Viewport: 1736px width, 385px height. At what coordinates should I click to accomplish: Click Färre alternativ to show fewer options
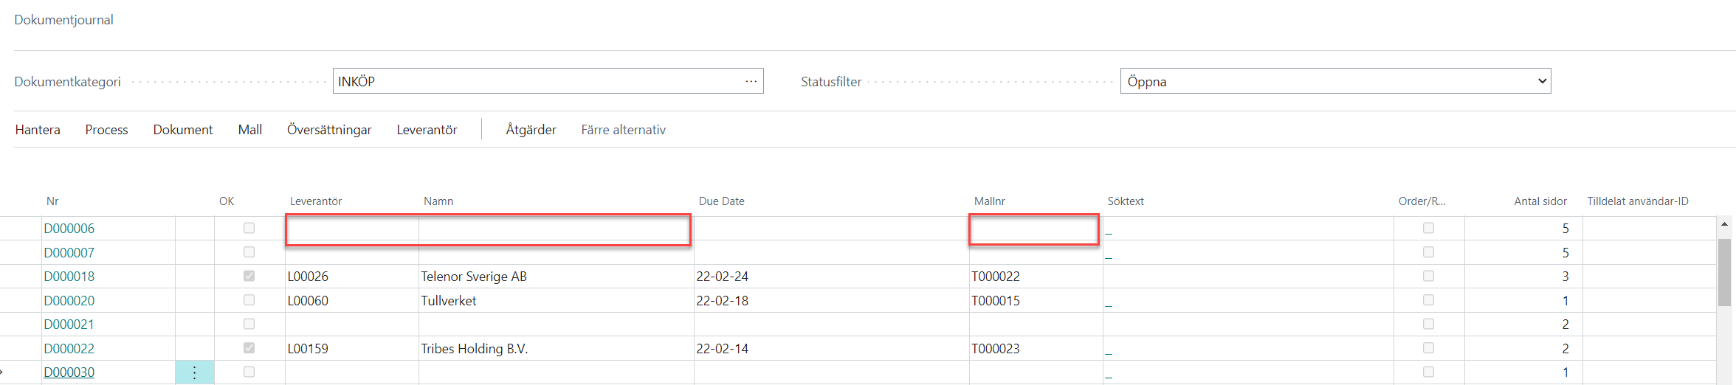click(x=623, y=130)
